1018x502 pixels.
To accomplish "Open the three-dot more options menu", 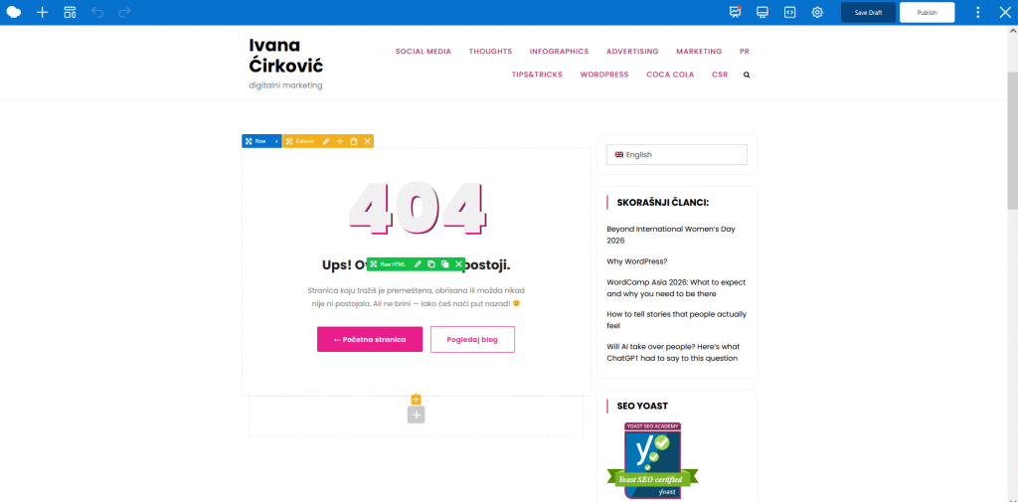I will point(978,12).
